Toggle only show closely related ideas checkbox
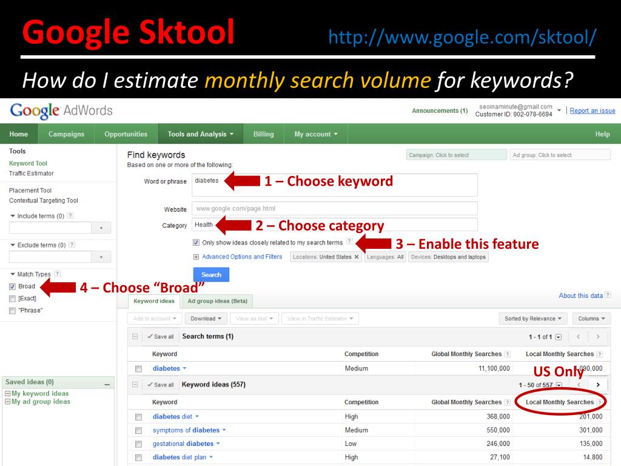621x466 pixels. [196, 243]
